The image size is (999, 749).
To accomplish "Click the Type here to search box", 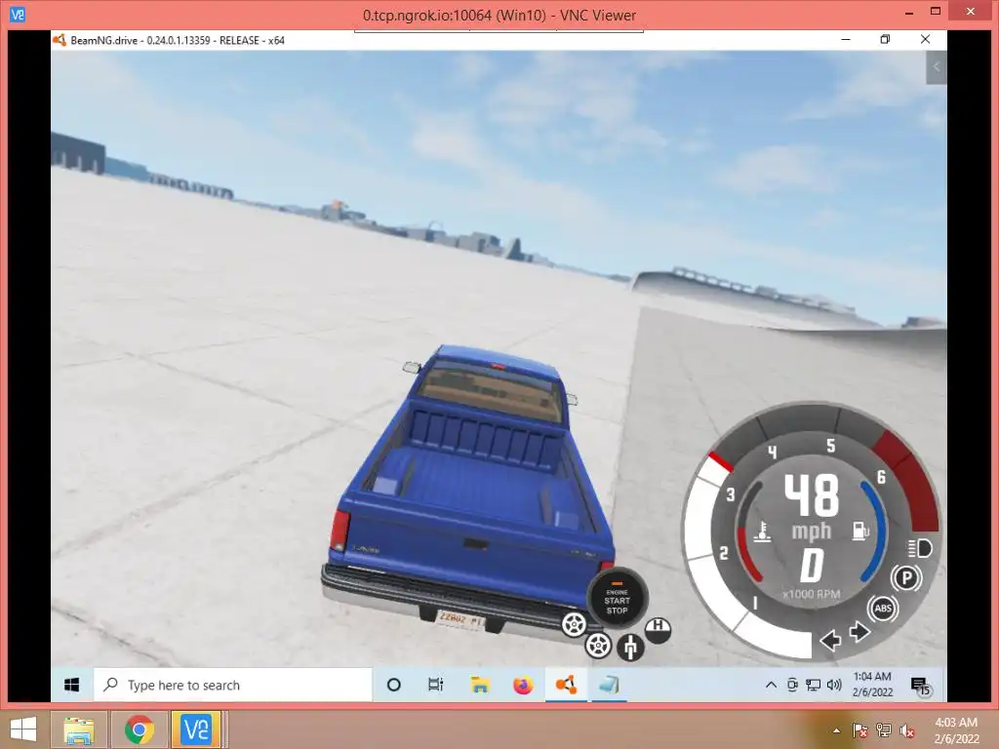I will click(x=233, y=685).
